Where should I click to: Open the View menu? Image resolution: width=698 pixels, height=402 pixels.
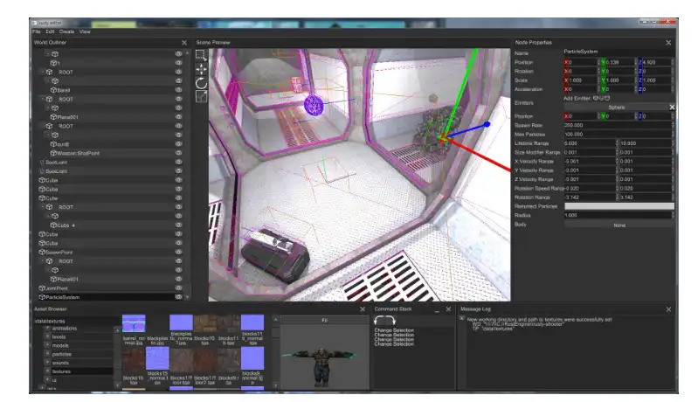click(x=85, y=31)
